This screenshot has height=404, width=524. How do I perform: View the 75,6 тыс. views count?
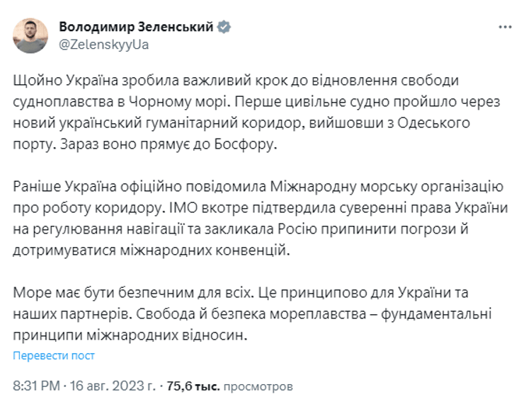tap(193, 387)
